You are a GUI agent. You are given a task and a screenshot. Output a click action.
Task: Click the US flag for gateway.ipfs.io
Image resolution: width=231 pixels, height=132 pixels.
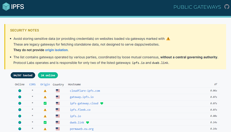click(58, 97)
